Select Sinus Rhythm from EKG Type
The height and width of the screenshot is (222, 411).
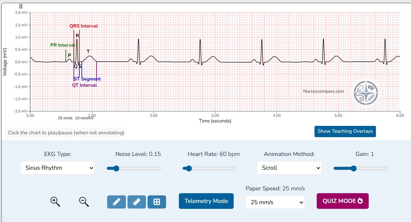tap(57, 168)
